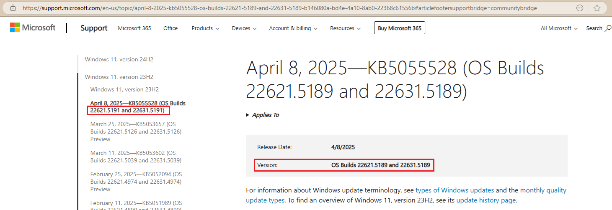
Task: Open update history page link
Action: 486,200
